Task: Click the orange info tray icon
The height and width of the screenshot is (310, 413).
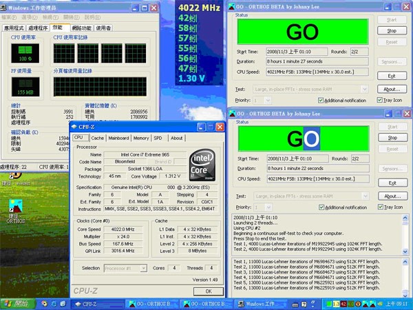Action: [x=358, y=304]
